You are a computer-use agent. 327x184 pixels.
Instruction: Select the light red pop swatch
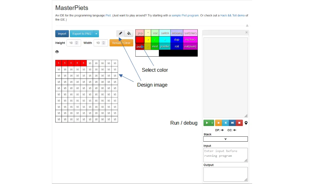click(140, 33)
